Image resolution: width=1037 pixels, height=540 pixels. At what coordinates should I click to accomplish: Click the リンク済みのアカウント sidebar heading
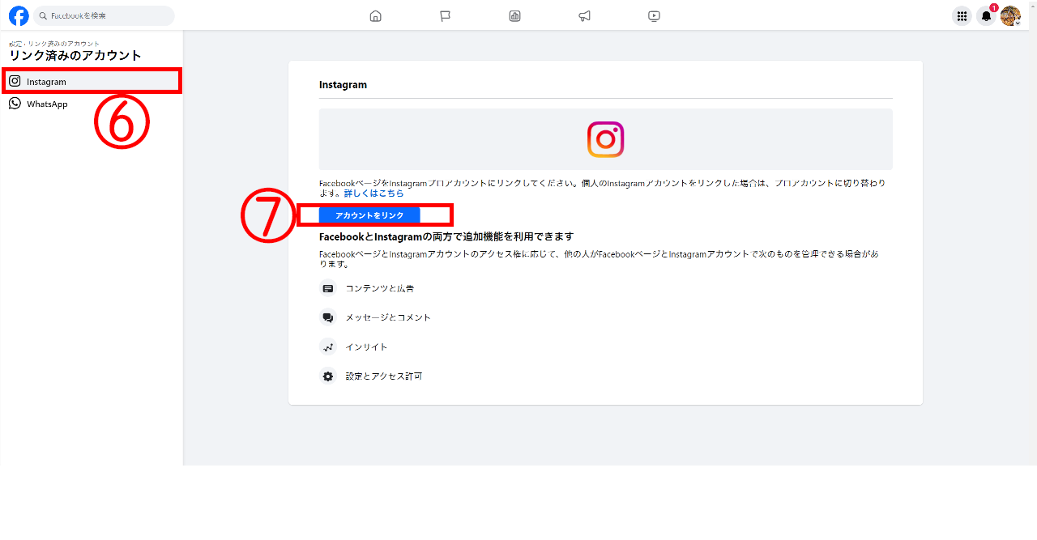click(75, 56)
